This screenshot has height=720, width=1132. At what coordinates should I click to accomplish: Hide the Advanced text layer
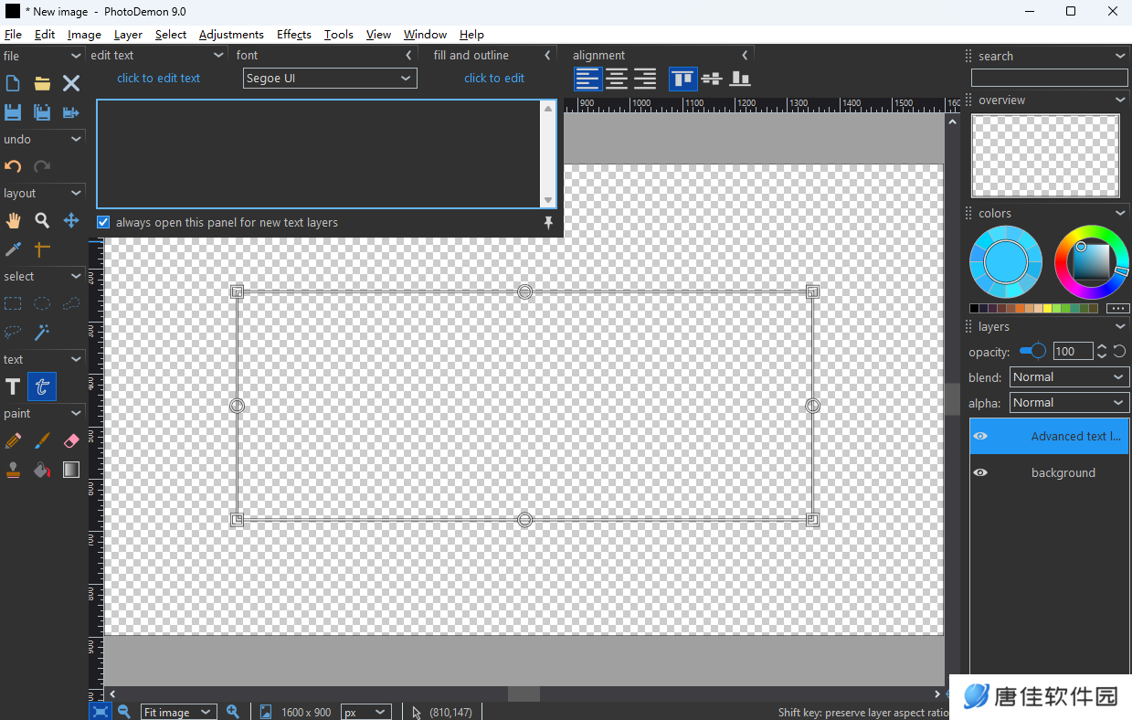[980, 436]
